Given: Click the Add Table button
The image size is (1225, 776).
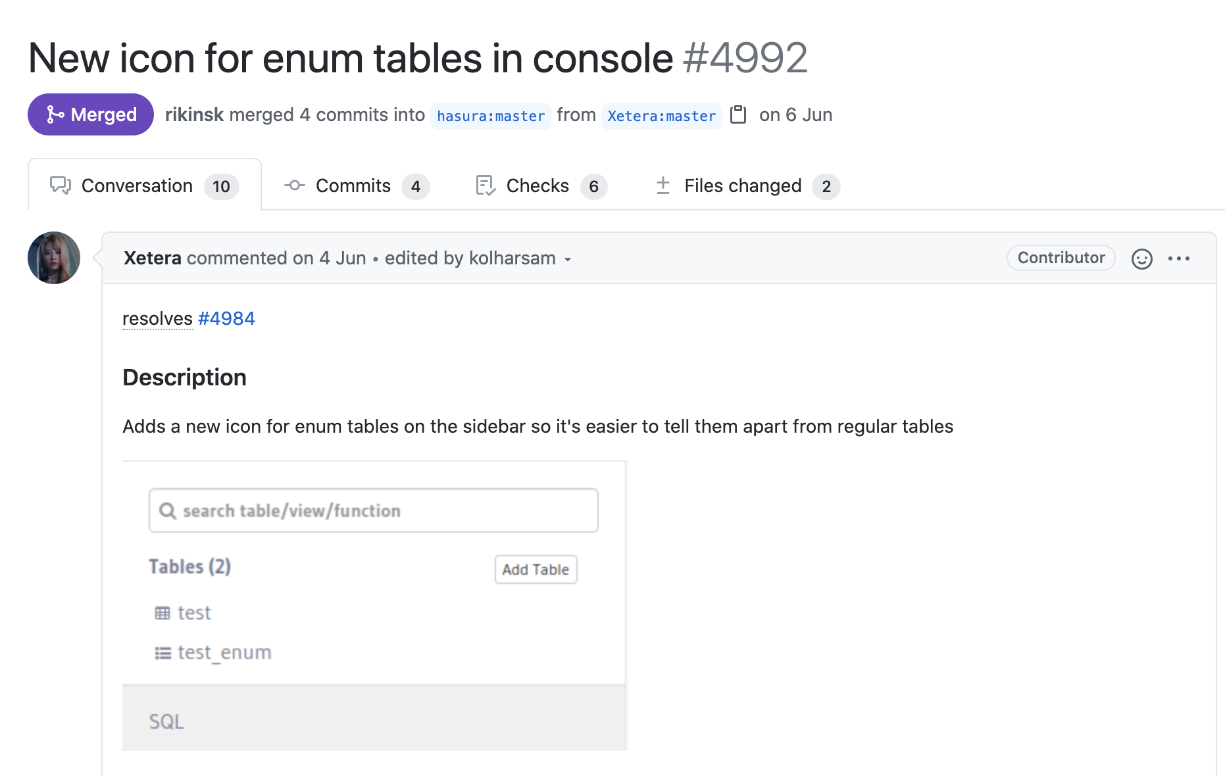Looking at the screenshot, I should click(536, 570).
